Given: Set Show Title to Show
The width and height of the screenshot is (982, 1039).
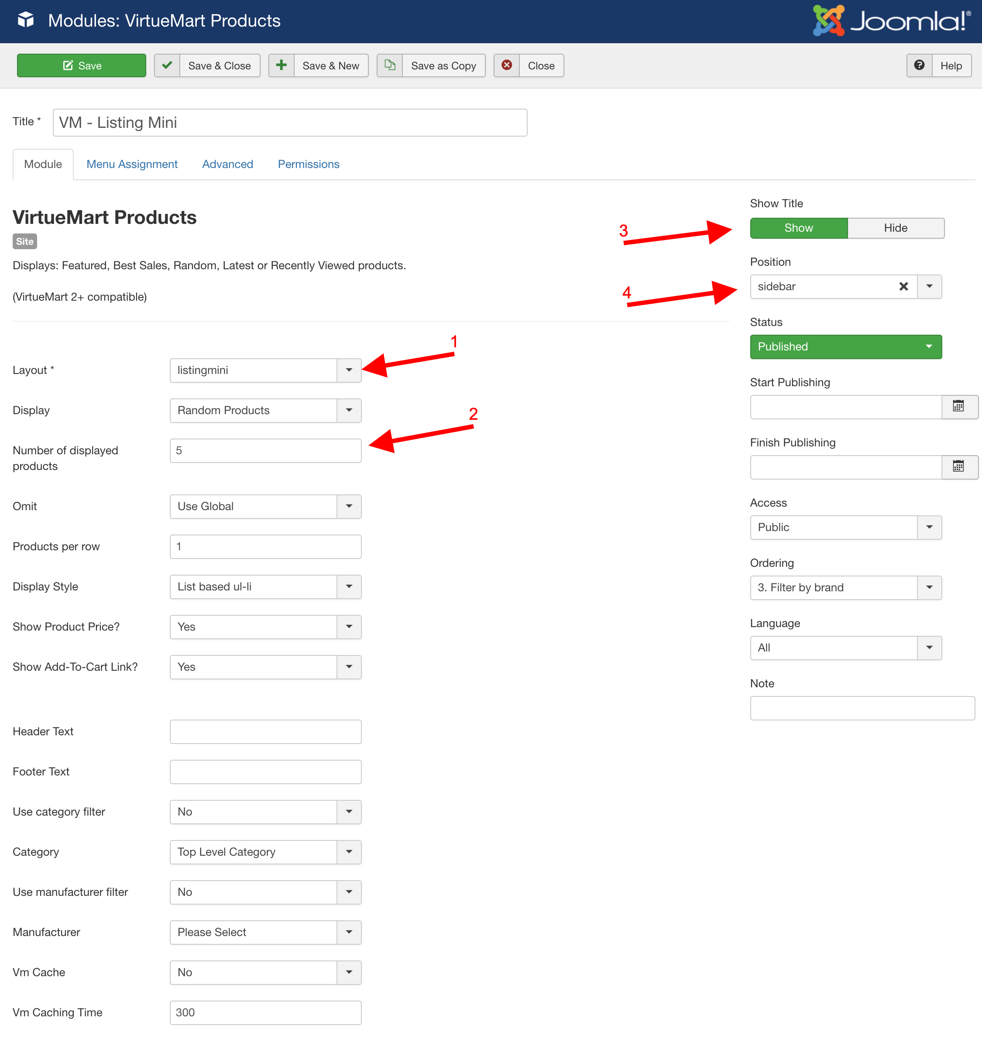Looking at the screenshot, I should click(x=799, y=228).
